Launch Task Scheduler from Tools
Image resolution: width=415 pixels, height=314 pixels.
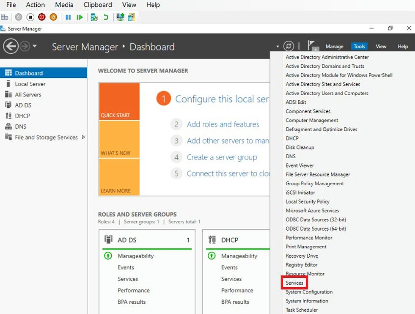tap(301, 310)
